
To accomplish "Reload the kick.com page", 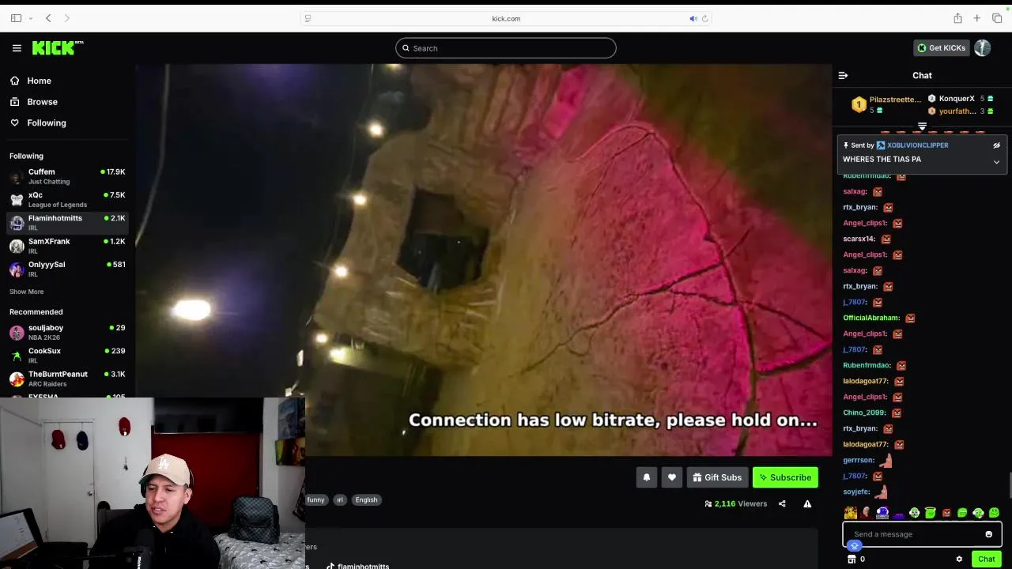I will (704, 18).
